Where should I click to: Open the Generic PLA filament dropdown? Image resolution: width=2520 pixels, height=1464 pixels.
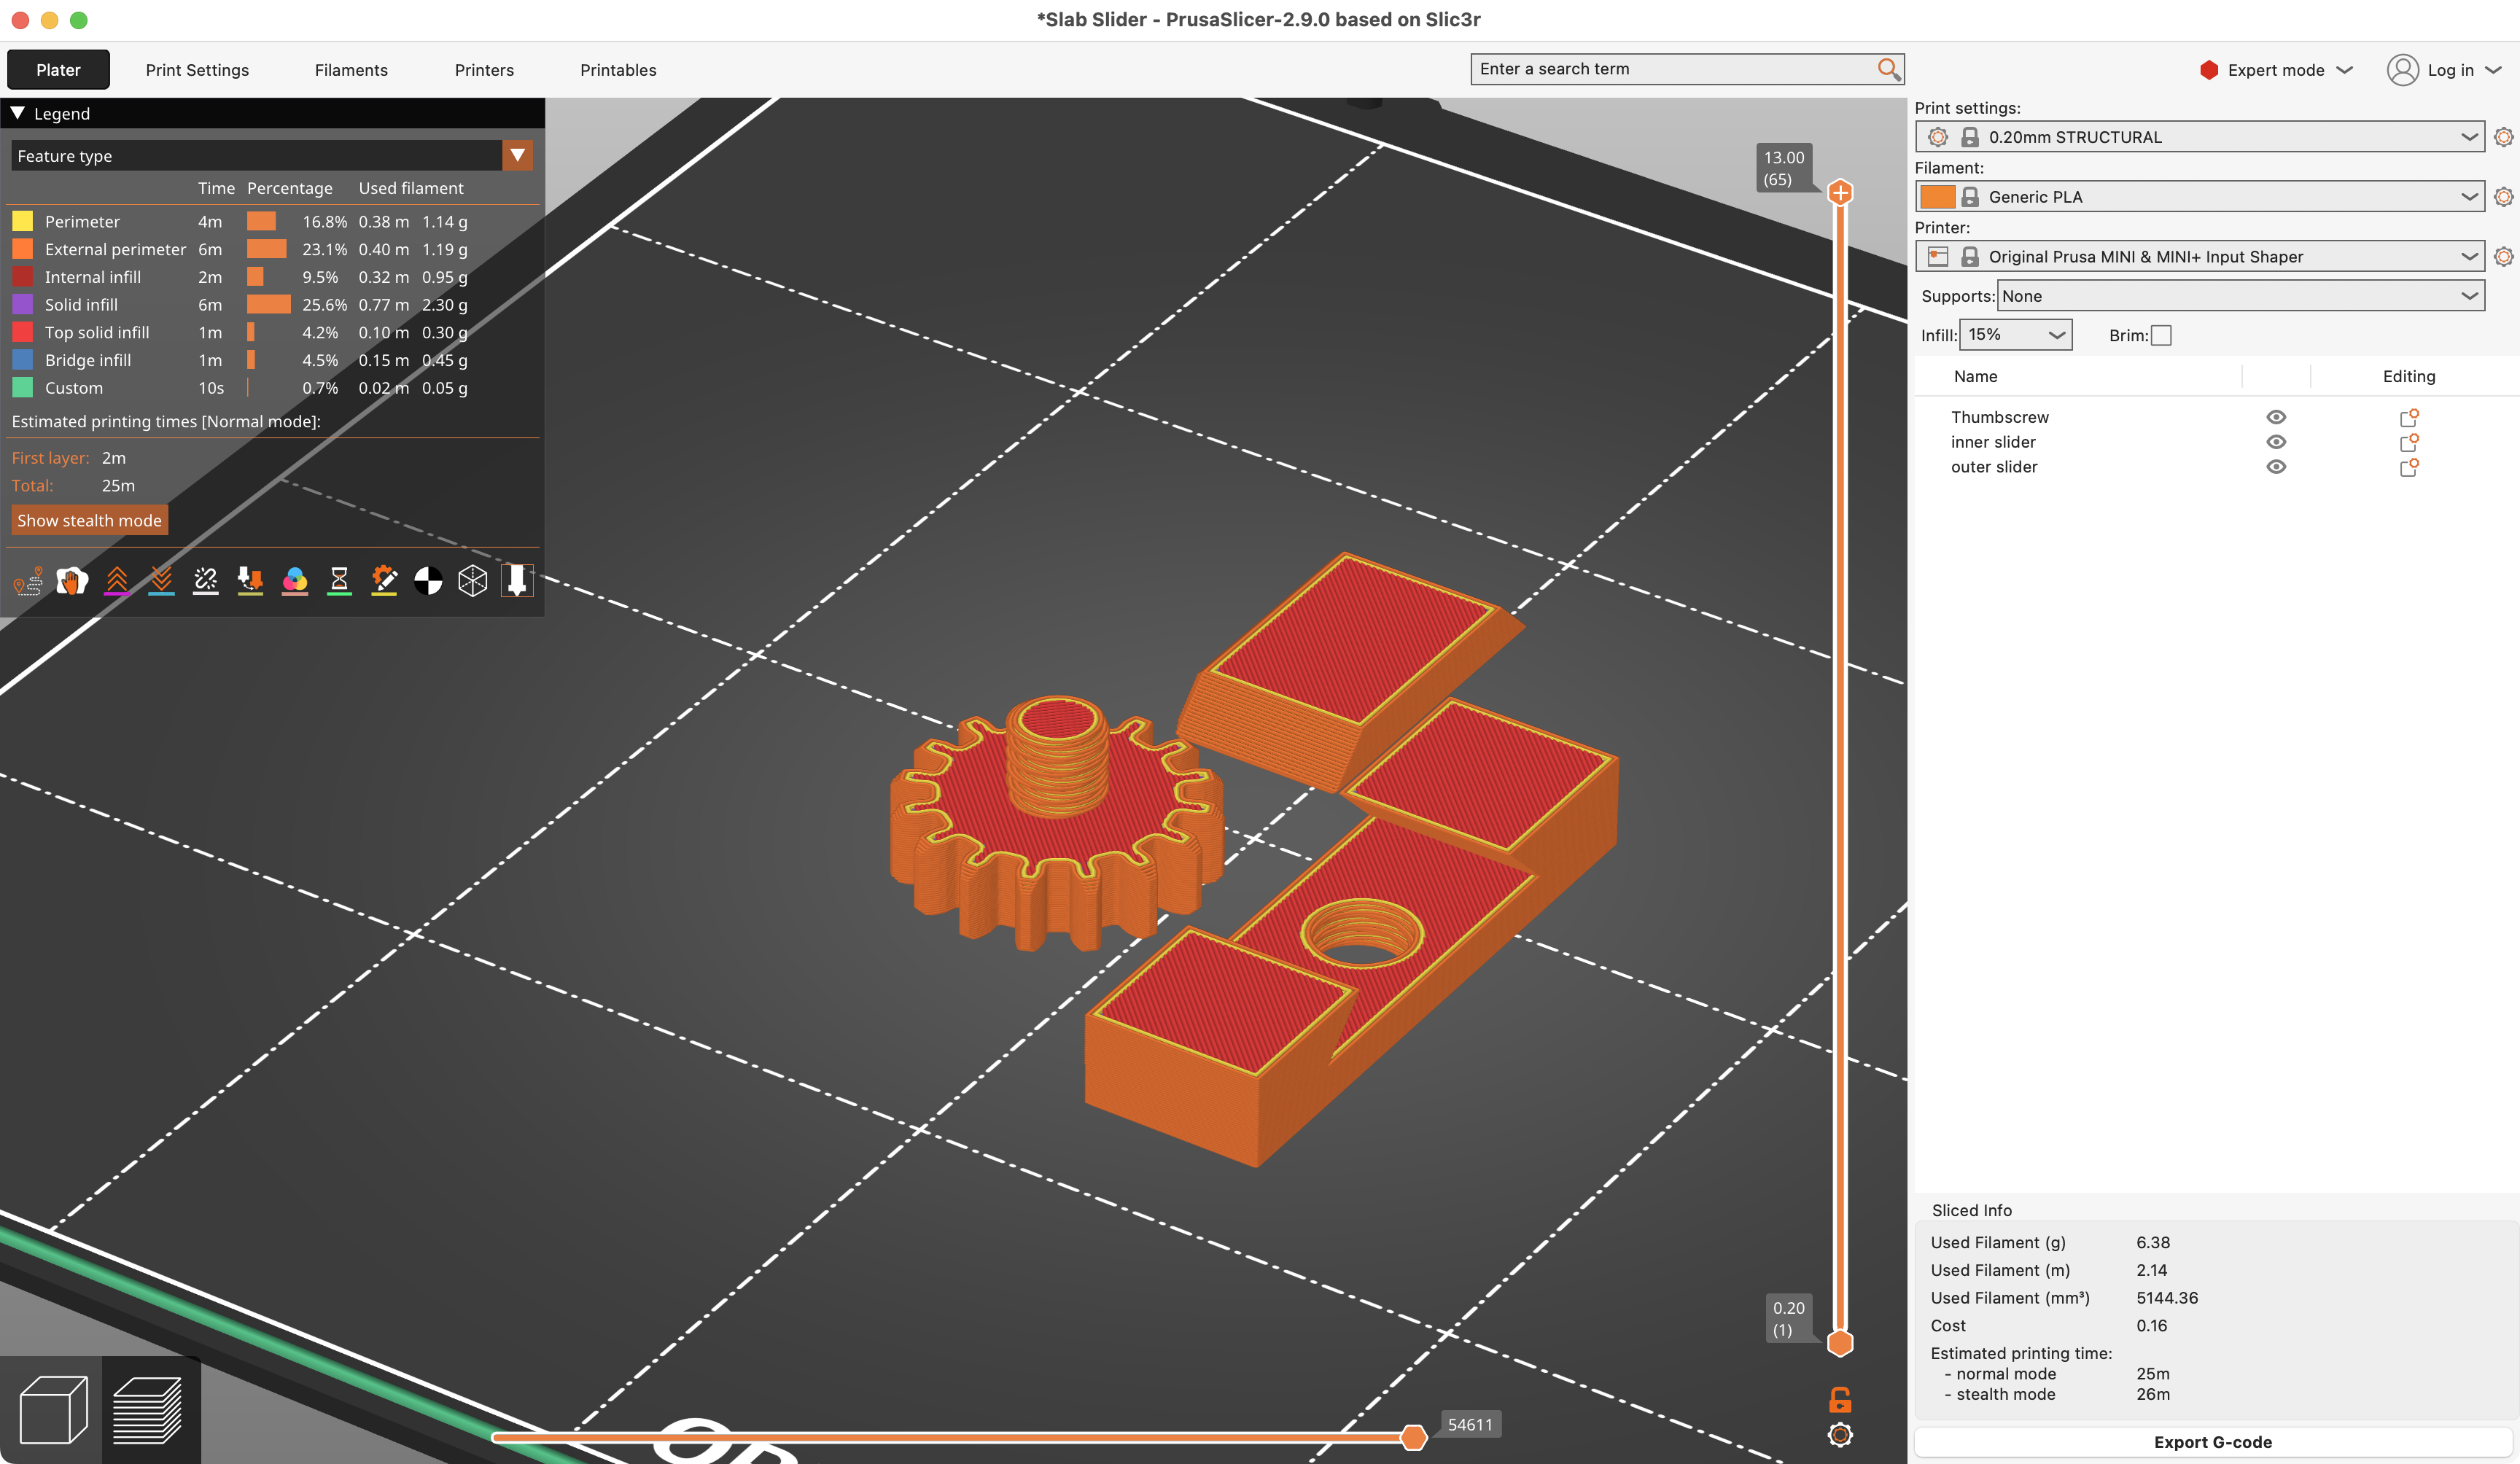click(x=2199, y=197)
